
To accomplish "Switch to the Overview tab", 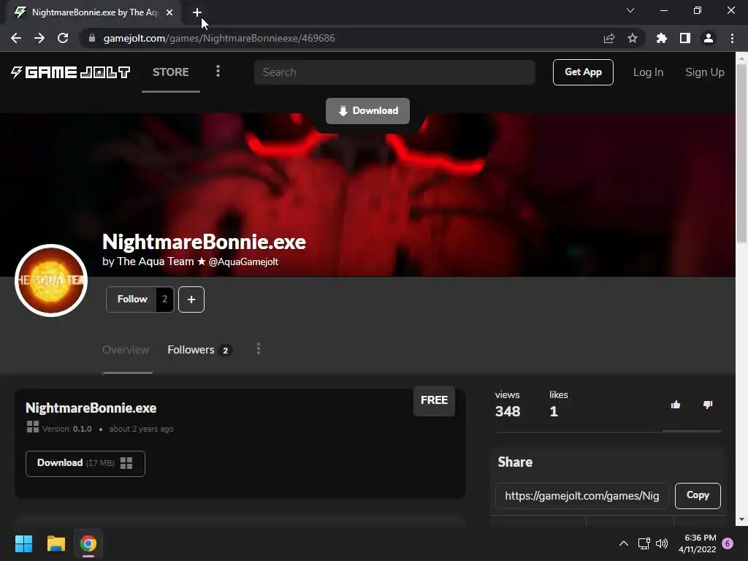I will coord(126,350).
